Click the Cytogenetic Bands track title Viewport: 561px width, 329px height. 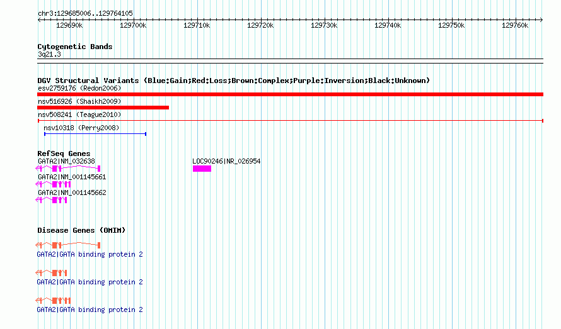click(x=75, y=47)
